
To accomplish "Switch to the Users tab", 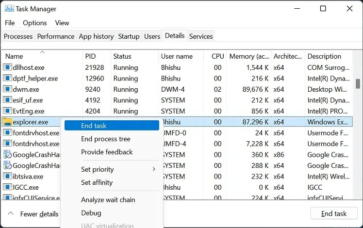I will click(x=152, y=36).
